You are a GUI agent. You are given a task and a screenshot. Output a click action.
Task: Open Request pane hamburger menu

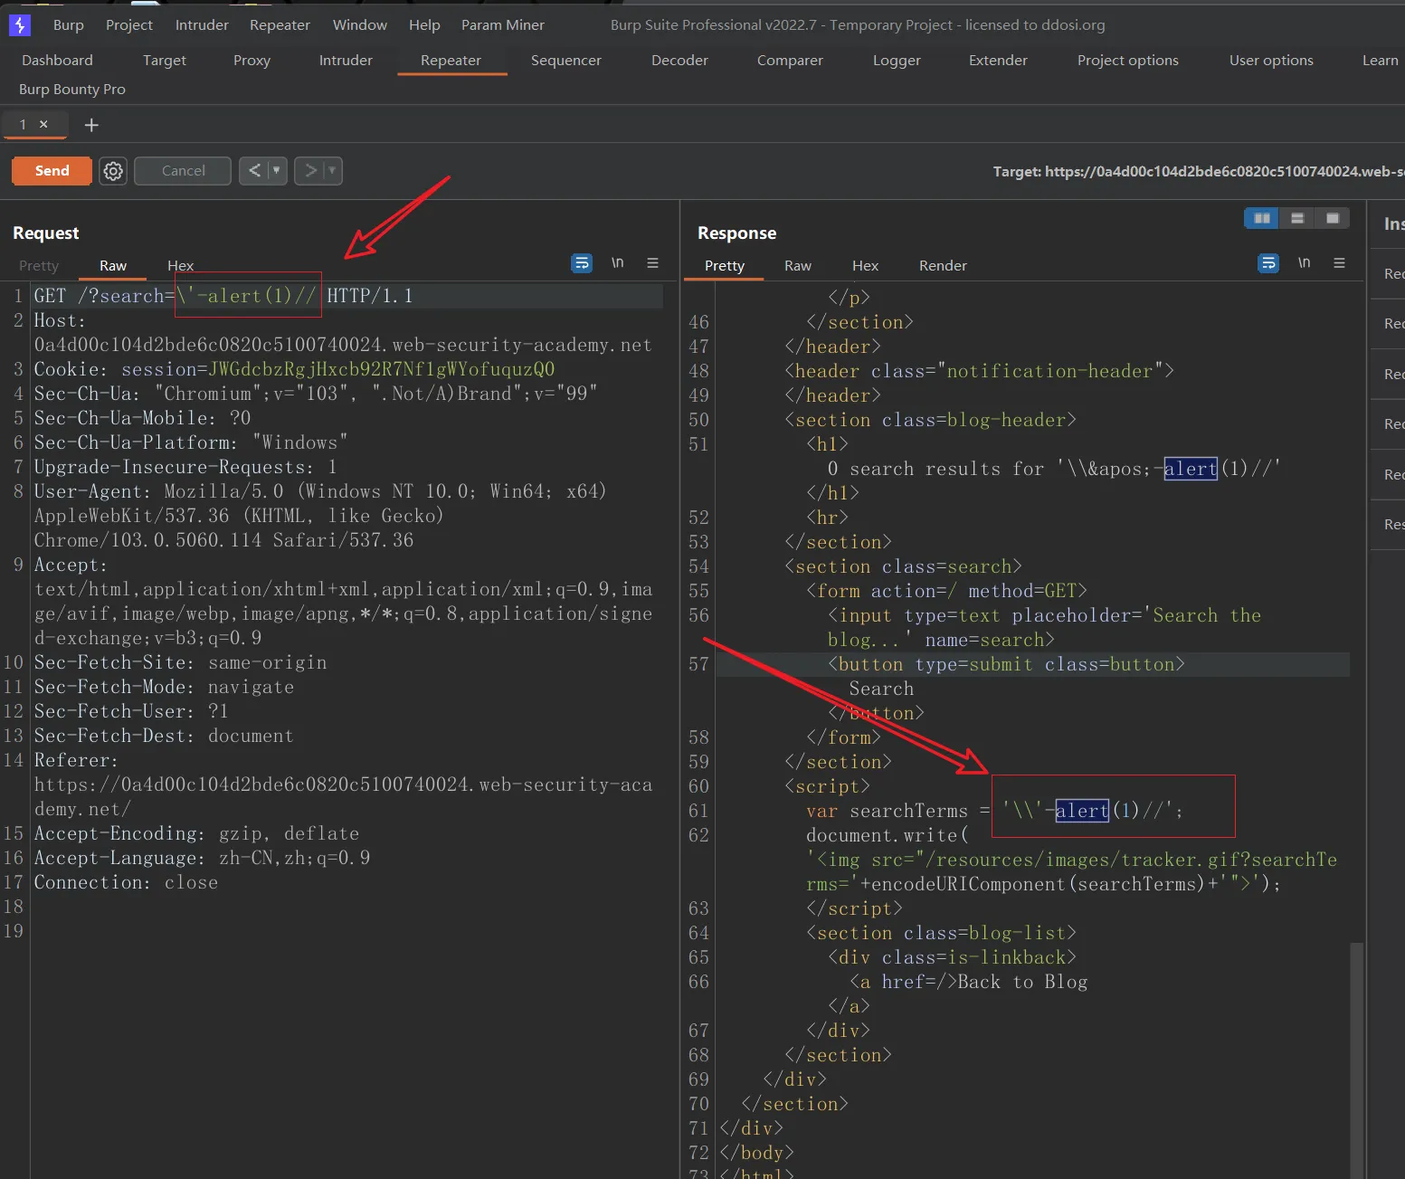coord(652,263)
